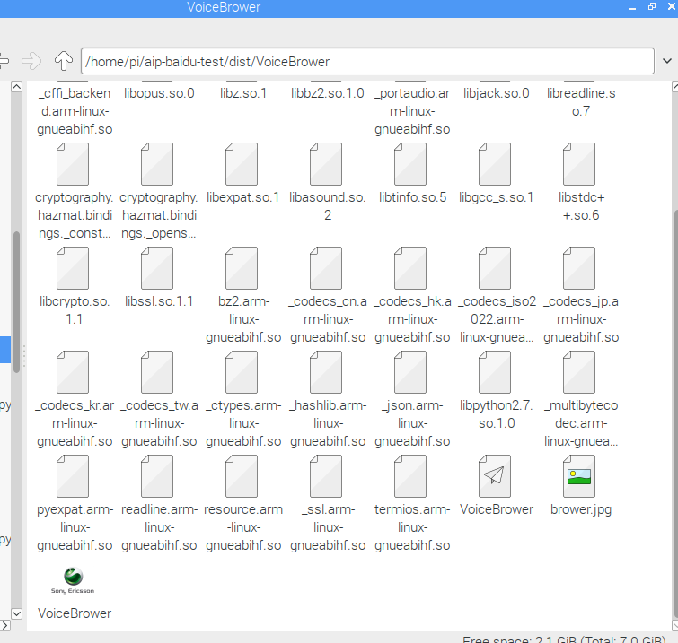Click the side pane scroll down arrow
The height and width of the screenshot is (643, 678).
click(16, 613)
